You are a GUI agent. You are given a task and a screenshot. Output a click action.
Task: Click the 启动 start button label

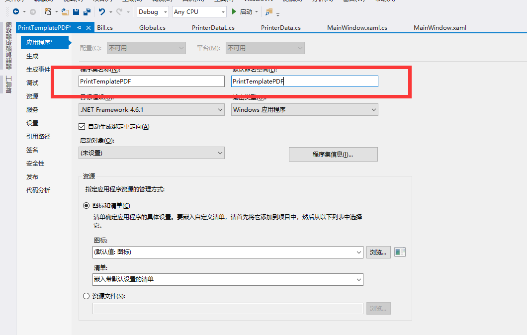point(246,12)
